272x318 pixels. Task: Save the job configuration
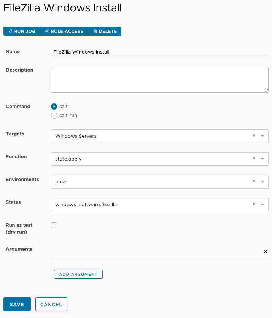(17, 304)
